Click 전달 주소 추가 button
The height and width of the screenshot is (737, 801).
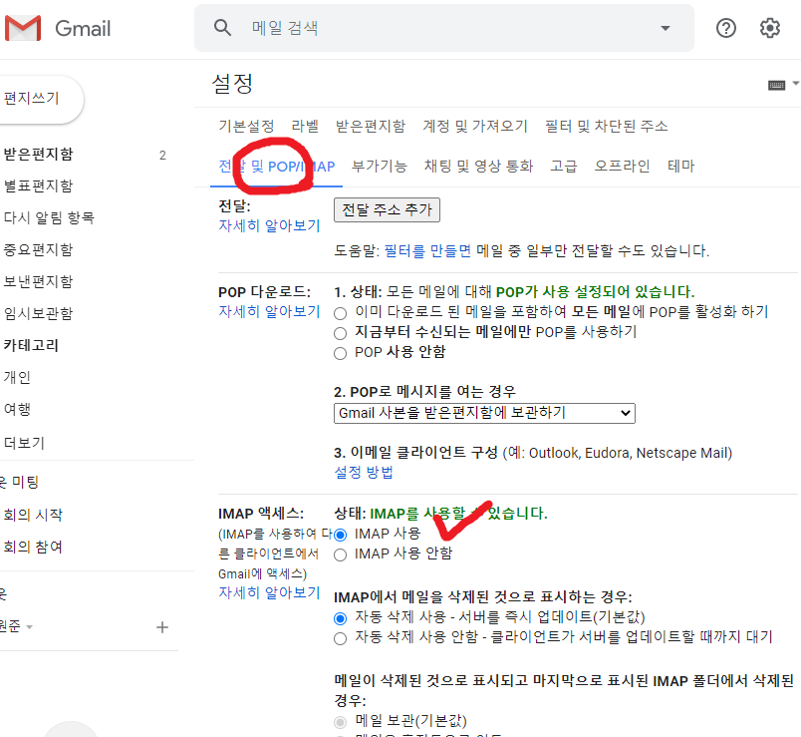click(387, 209)
